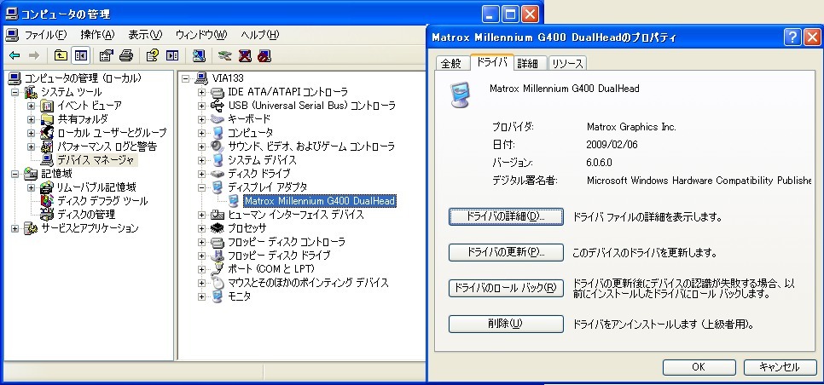Expand the ディスク ドライブ node
The image size is (824, 385).
point(202,174)
